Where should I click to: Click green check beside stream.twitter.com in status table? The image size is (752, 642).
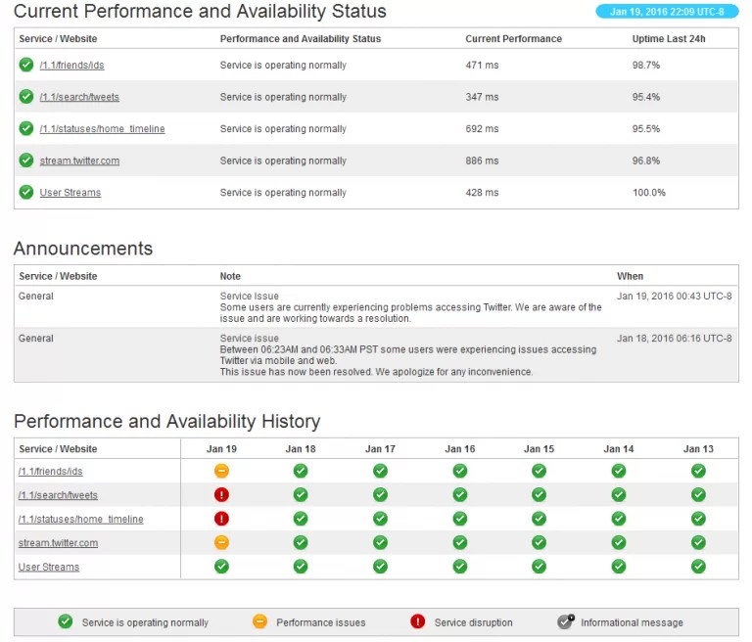pos(25,160)
